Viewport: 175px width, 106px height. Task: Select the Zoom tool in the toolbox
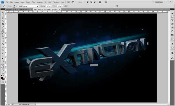(3, 73)
